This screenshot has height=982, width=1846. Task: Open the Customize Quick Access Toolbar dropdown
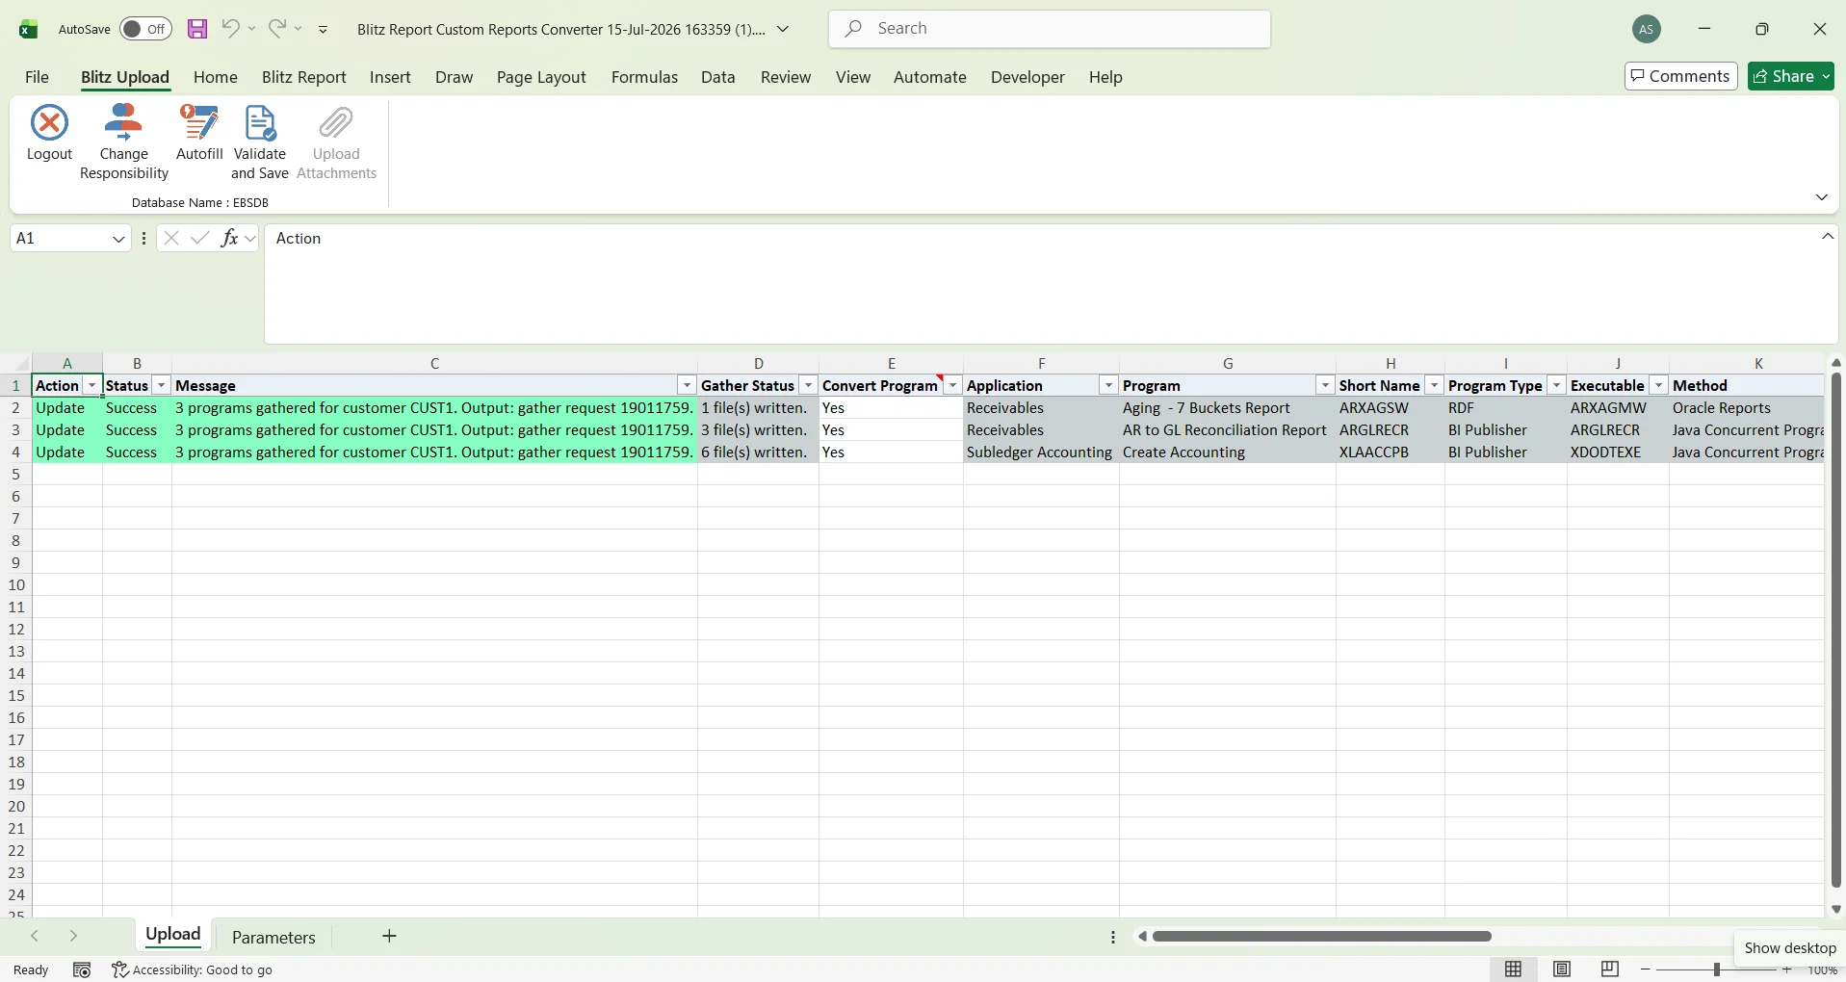[x=324, y=29]
